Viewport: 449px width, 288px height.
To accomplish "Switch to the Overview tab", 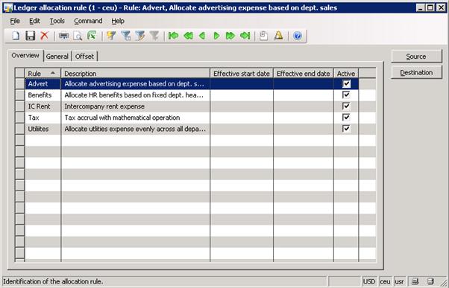I will (x=25, y=55).
